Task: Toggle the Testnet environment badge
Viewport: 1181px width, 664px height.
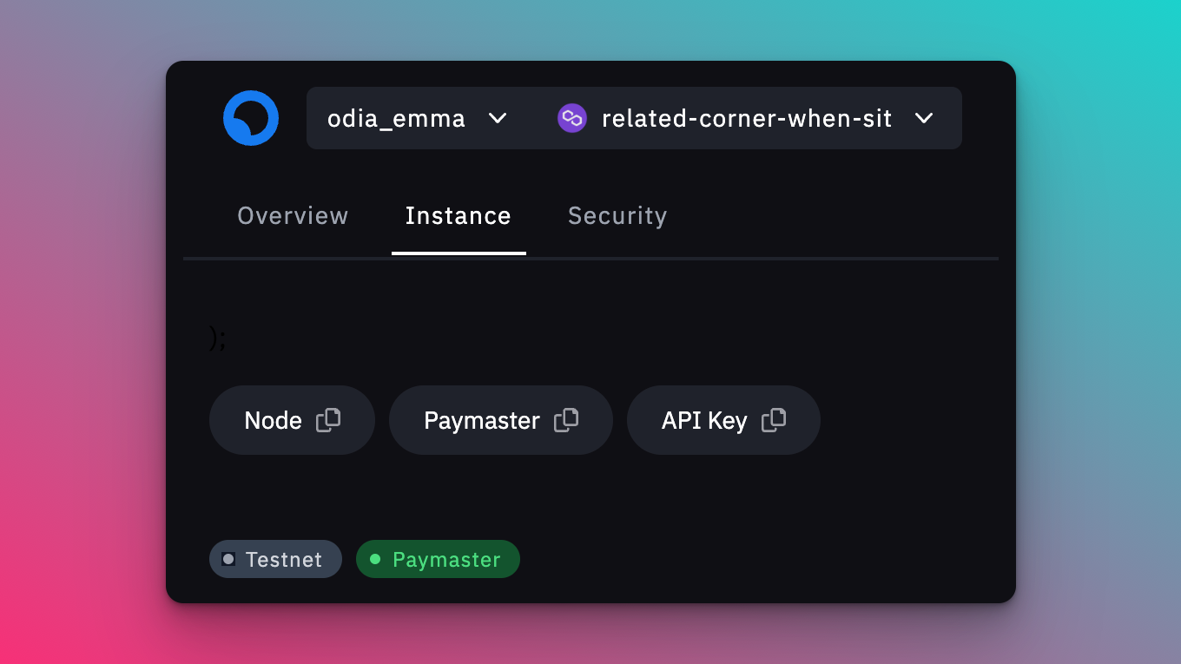Action: point(275,559)
